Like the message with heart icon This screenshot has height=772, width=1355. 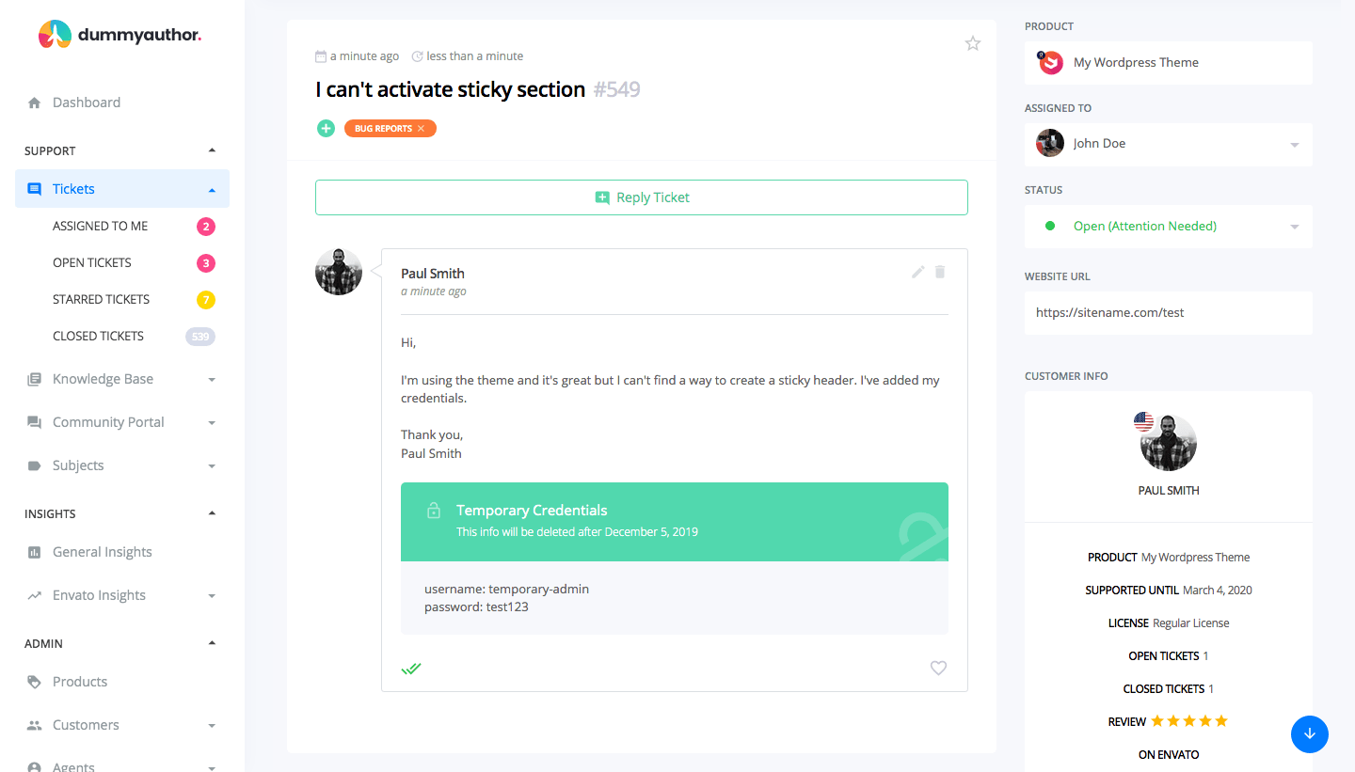[938, 668]
